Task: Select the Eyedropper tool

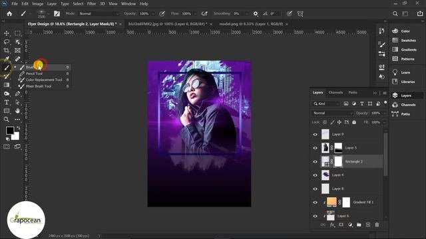Action: pos(7,59)
